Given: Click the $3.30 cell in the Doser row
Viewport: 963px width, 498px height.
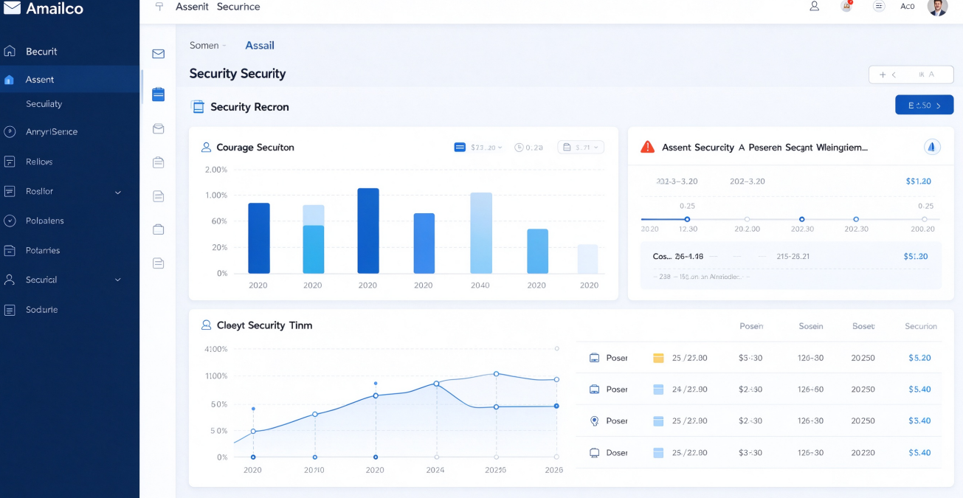Looking at the screenshot, I should point(750,453).
